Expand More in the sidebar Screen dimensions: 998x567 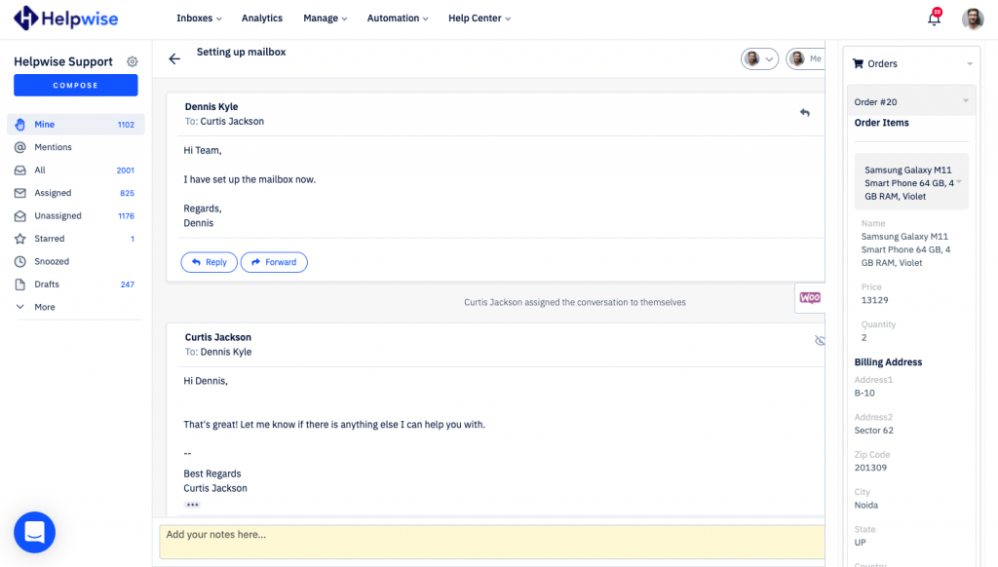click(44, 307)
